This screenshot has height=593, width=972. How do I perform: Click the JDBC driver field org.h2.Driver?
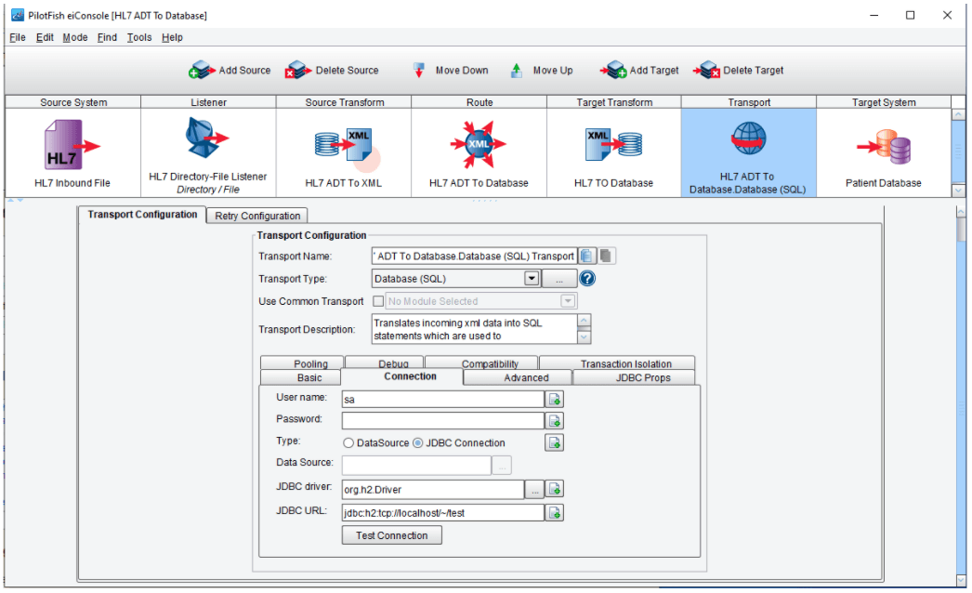(x=433, y=490)
